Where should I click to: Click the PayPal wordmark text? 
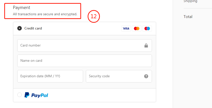click(x=40, y=95)
